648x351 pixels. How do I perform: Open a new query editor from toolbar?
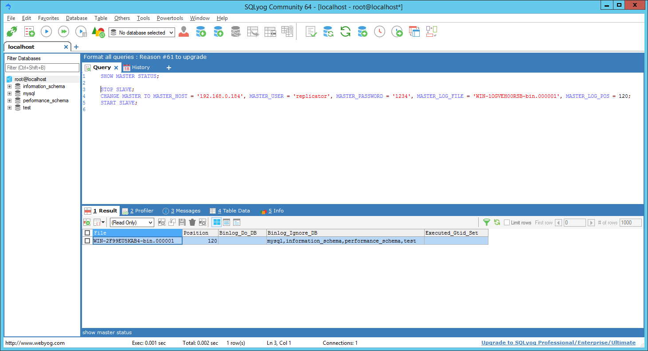pos(29,32)
